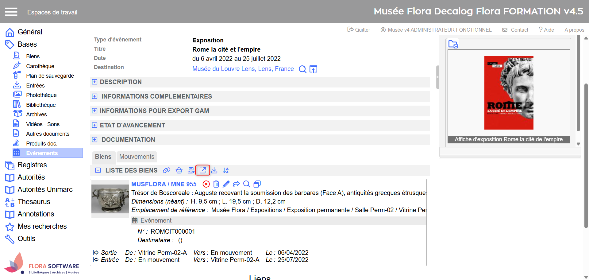Image resolution: width=589 pixels, height=280 pixels.
Task: Expand the ETAT D'AVANCEMENT section
Action: 94,125
